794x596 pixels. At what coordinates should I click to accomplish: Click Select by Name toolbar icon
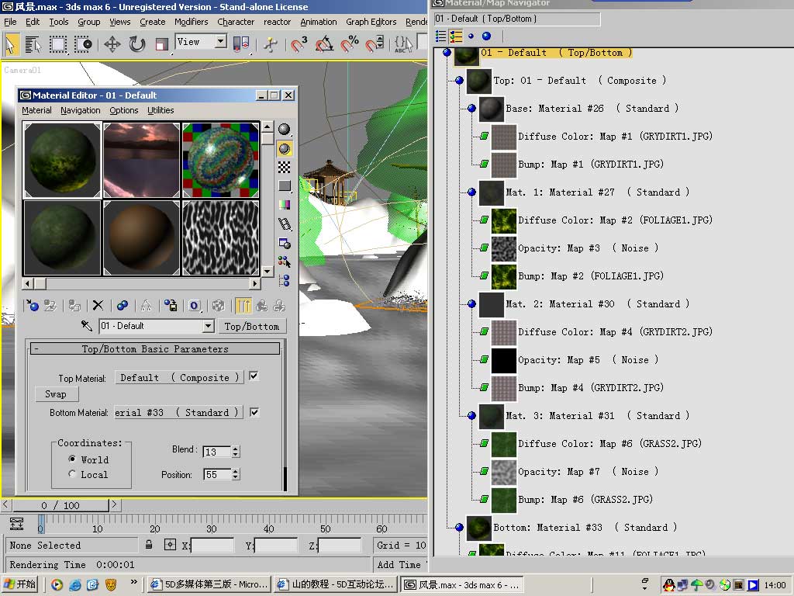33,44
